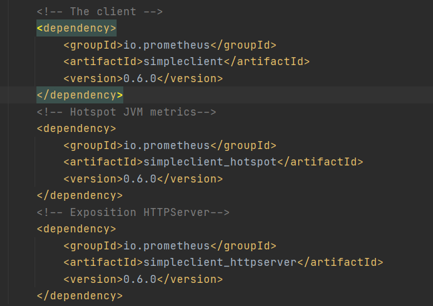Click the groupId line above simpleclient_hotspot

tap(170, 145)
